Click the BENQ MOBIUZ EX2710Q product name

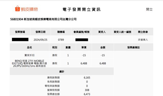click(30, 63)
